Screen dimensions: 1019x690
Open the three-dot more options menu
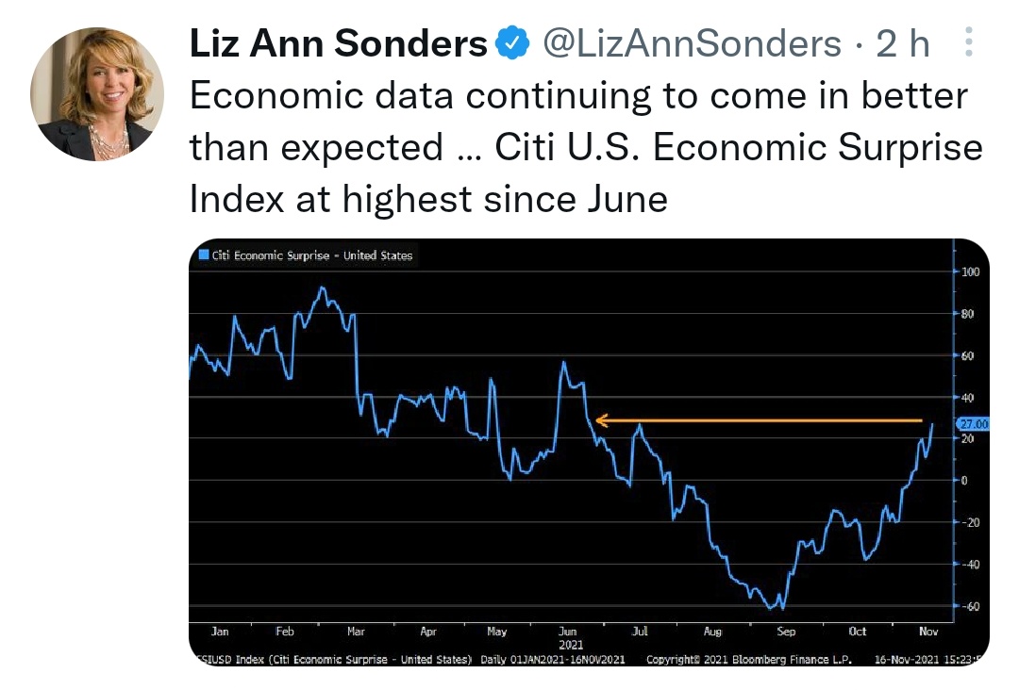pos(968,42)
